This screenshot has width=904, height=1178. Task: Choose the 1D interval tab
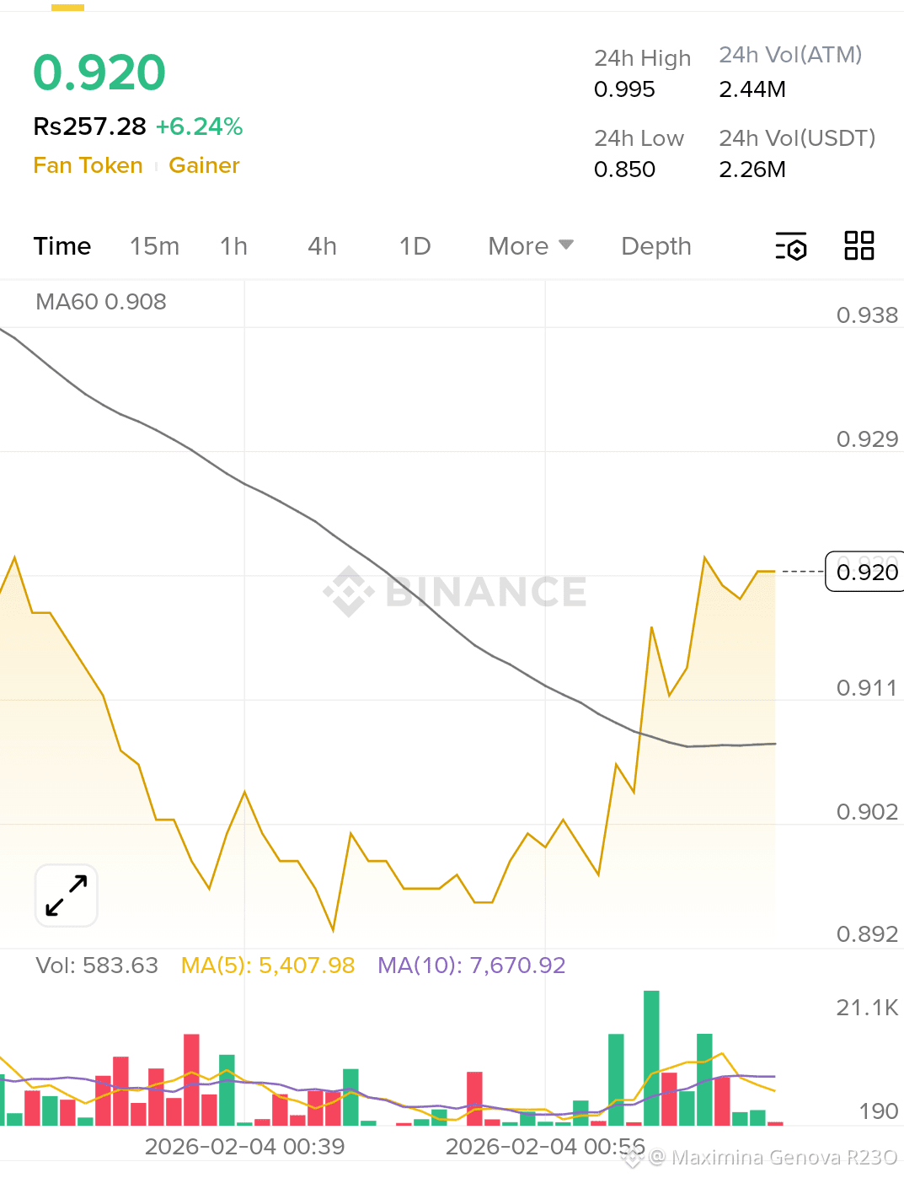[415, 246]
